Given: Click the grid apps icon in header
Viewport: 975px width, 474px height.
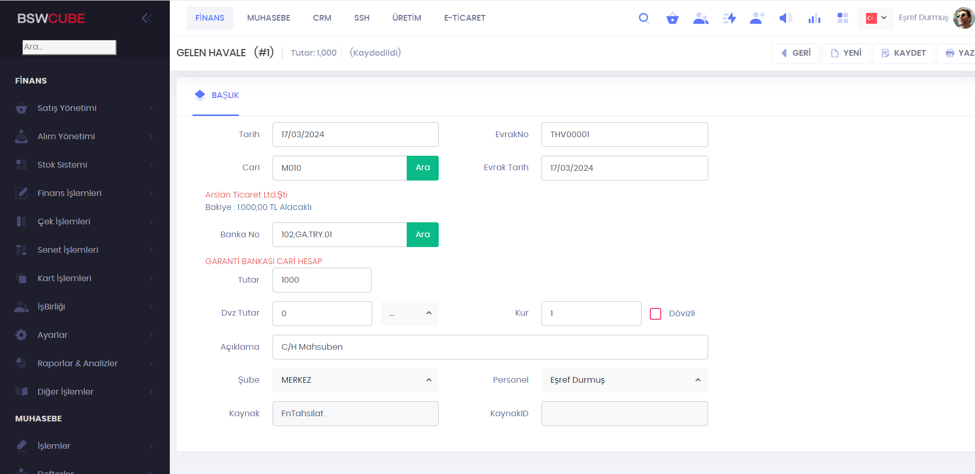Looking at the screenshot, I should tap(843, 18).
